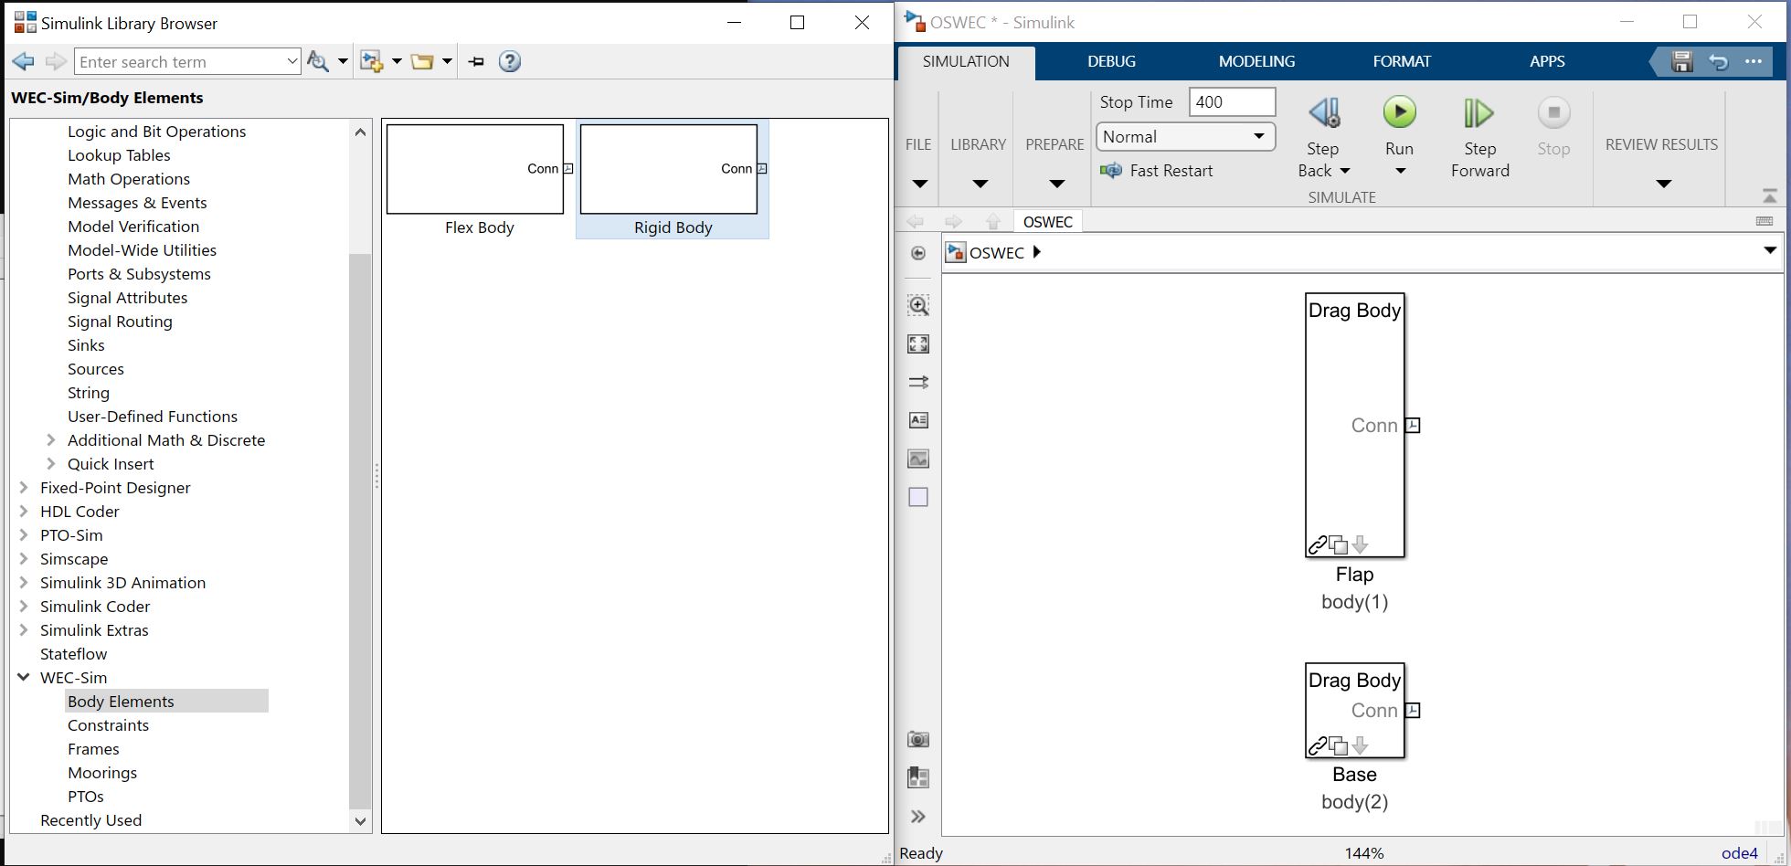
Task: Select Messages & Events library
Action: point(137,203)
